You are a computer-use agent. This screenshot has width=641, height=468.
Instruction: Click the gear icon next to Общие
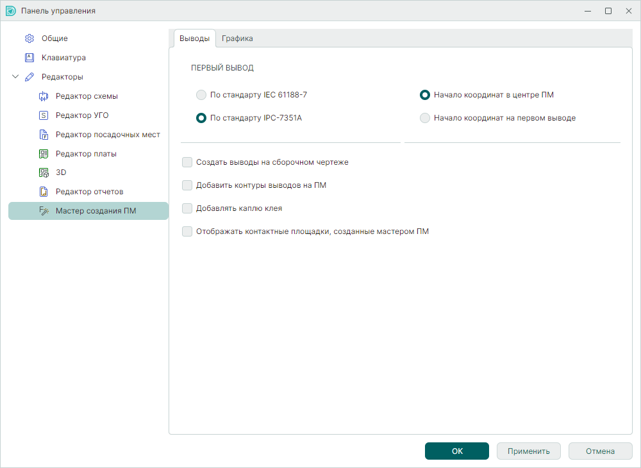[29, 38]
